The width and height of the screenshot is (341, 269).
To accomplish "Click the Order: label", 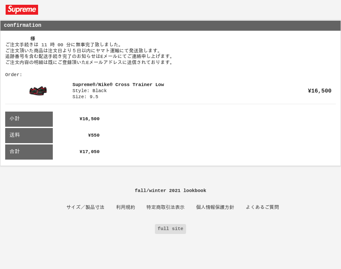I will pyautogui.click(x=13, y=75).
